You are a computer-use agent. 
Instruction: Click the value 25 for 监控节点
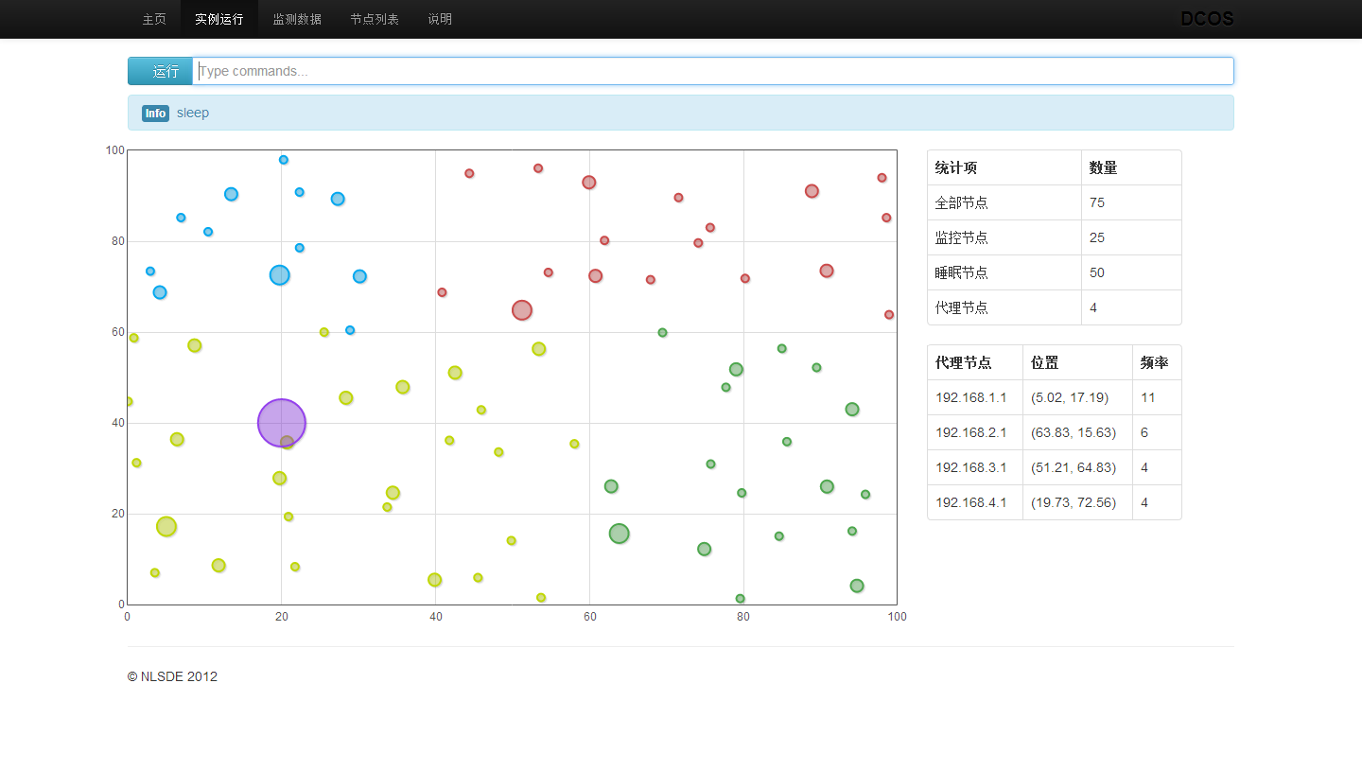(1097, 237)
